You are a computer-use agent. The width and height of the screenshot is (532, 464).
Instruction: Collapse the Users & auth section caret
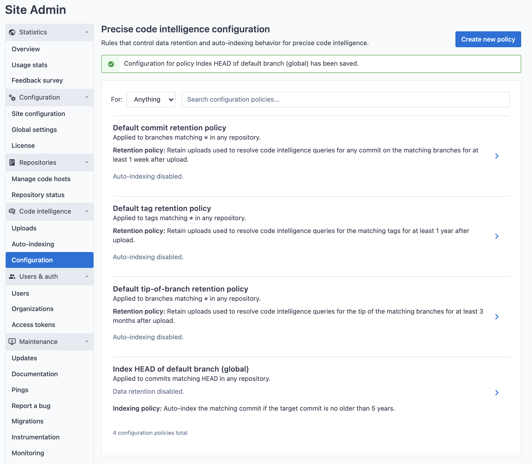(x=87, y=277)
